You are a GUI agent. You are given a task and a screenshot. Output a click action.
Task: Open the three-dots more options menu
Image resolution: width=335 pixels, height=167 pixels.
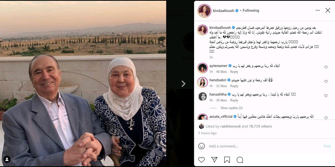coord(318,10)
